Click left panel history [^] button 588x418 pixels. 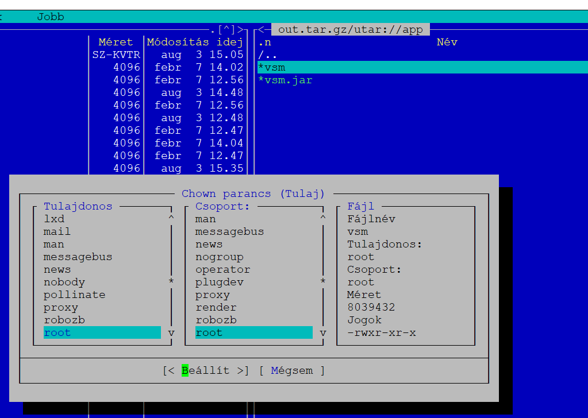point(226,29)
